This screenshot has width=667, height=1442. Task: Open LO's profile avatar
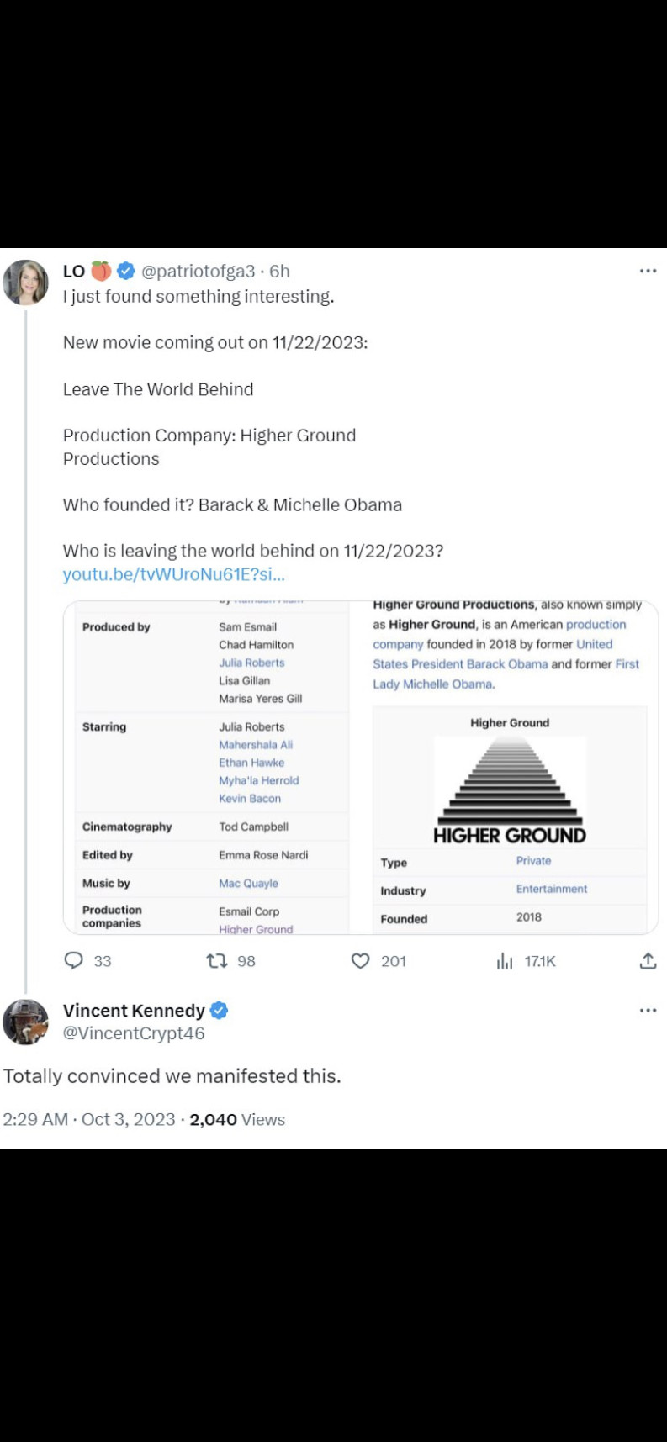point(26,283)
